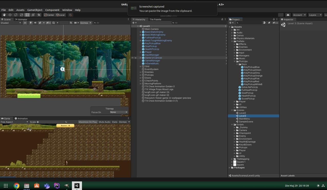Image resolution: width=327 pixels, height=190 pixels.
Task: Open the cloud services icon
Action: pyautogui.click(x=288, y=15)
